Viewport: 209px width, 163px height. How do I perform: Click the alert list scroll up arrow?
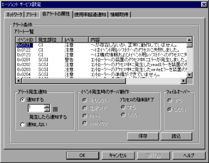click(x=189, y=40)
